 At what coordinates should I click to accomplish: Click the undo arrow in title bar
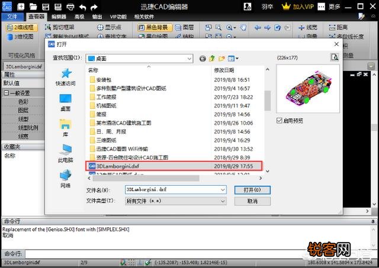point(82,7)
